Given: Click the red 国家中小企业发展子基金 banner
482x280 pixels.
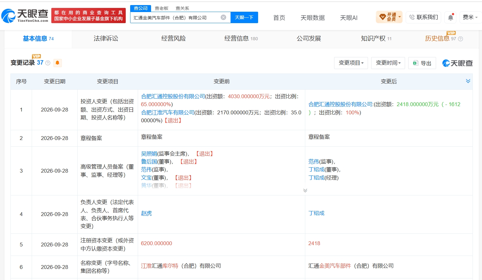Looking at the screenshot, I should pos(88,16).
